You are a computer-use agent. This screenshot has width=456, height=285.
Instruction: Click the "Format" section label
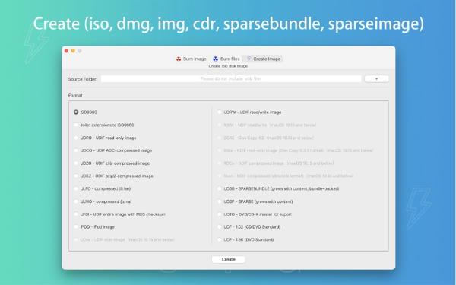click(x=75, y=96)
